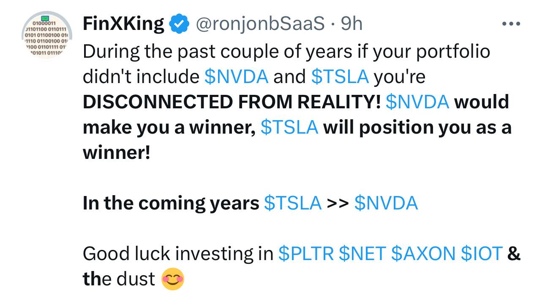
Task: Open the tweet's three-dot more options menu
Action: pos(511,24)
